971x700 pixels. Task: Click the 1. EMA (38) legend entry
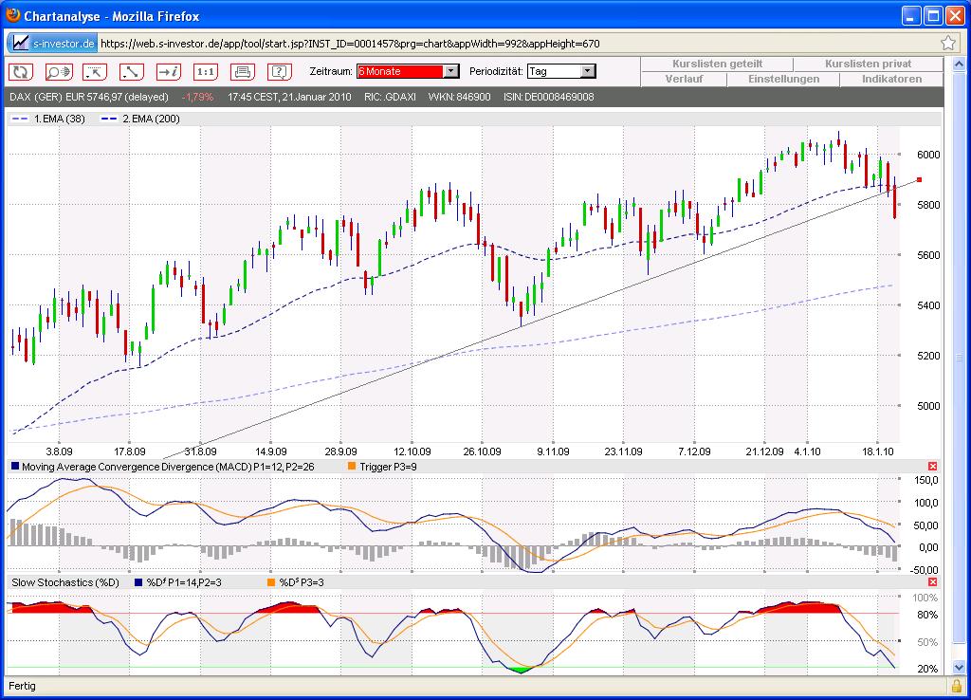(x=48, y=119)
